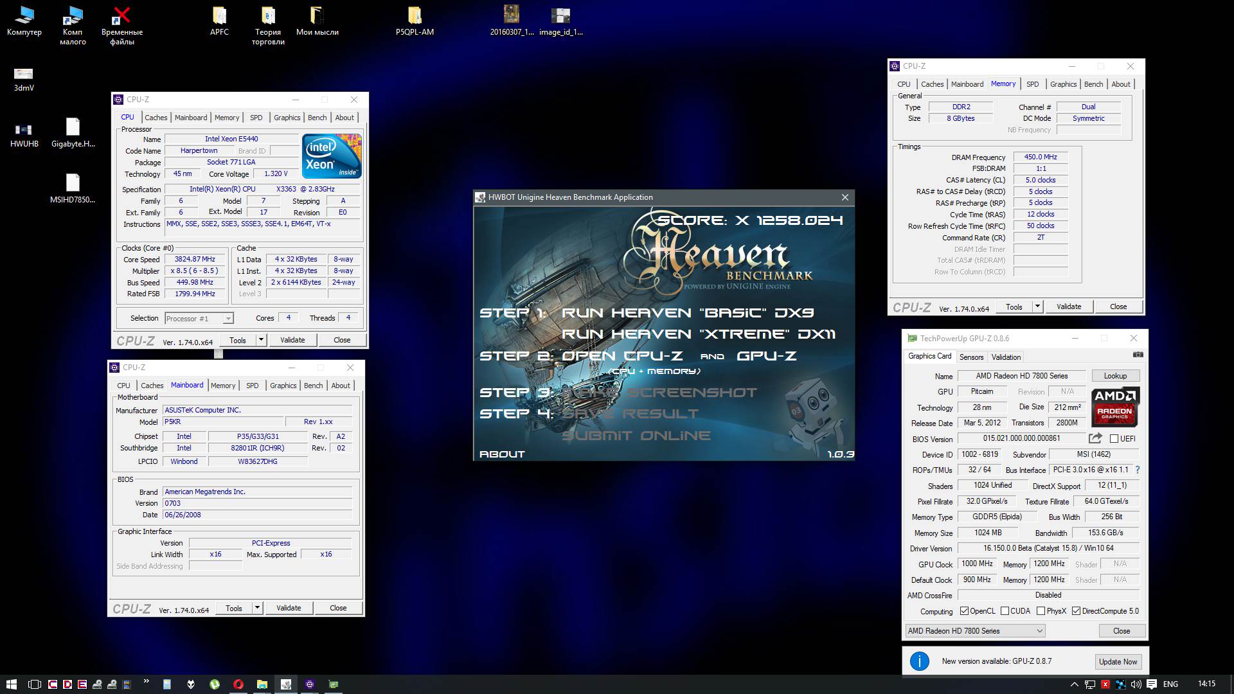1234x694 pixels.
Task: Select the image_id_1... file icon
Action: pyautogui.click(x=560, y=21)
